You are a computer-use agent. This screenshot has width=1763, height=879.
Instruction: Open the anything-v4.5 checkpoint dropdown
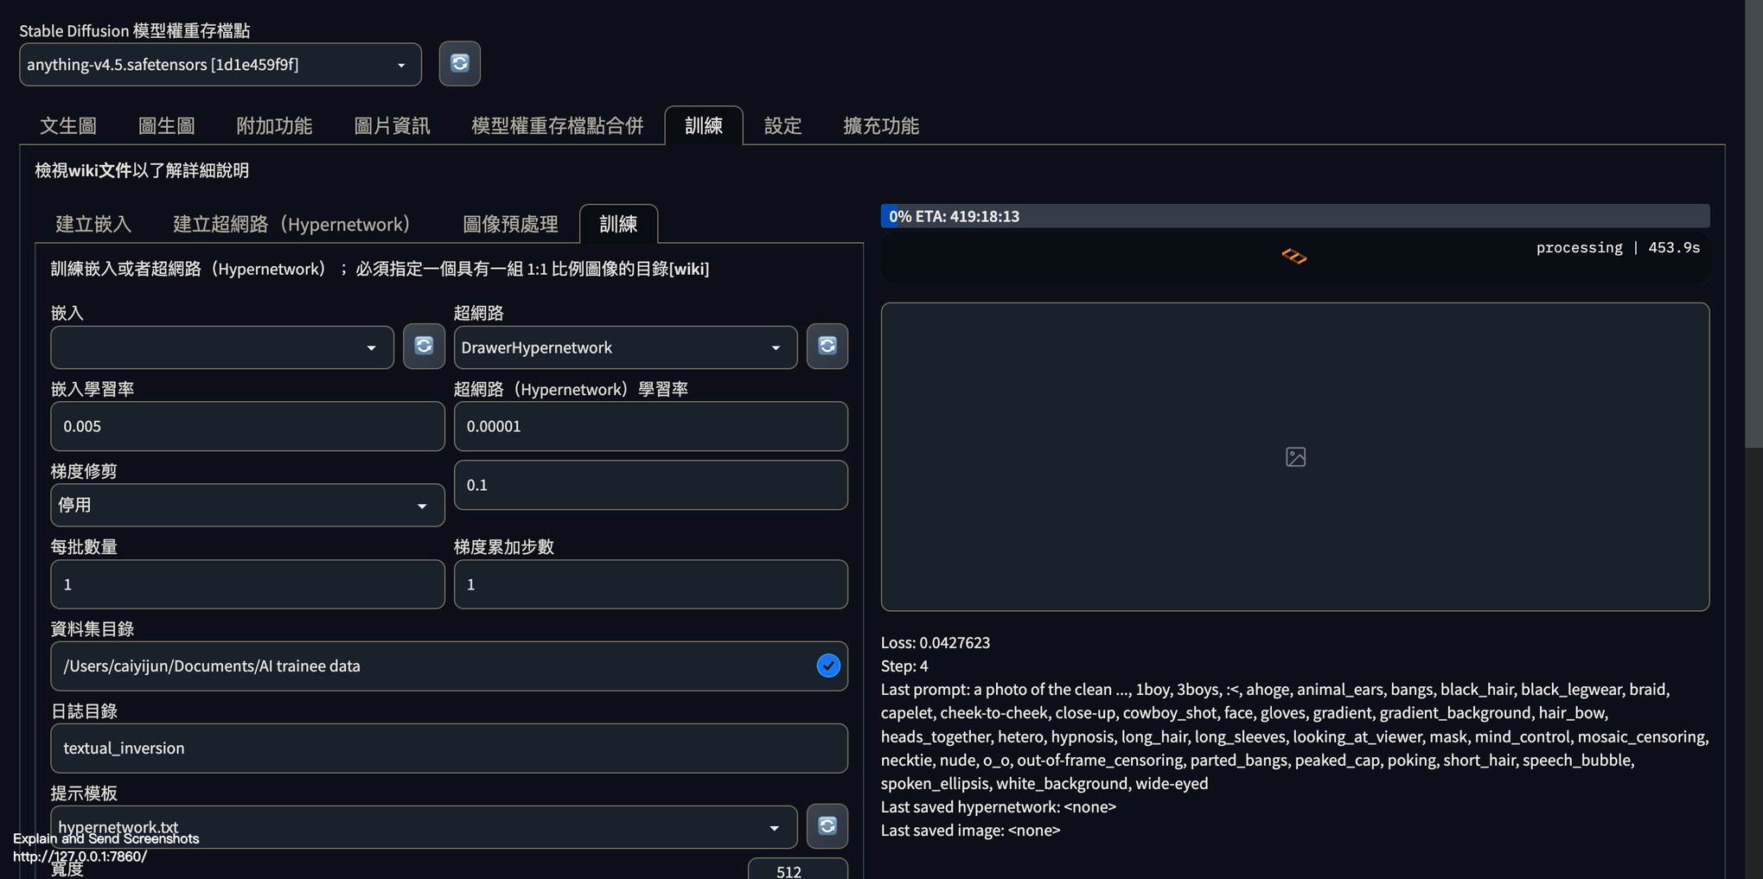click(220, 65)
